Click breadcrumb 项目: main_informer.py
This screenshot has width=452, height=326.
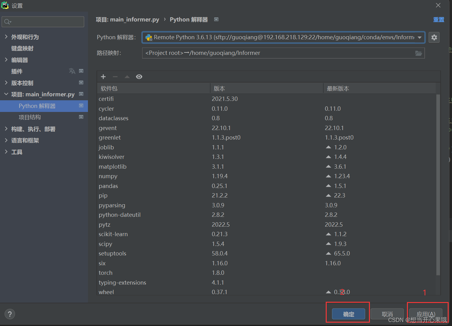(127, 19)
